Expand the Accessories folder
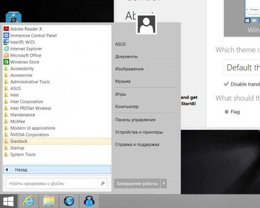The width and height of the screenshot is (260, 208). 21,75
